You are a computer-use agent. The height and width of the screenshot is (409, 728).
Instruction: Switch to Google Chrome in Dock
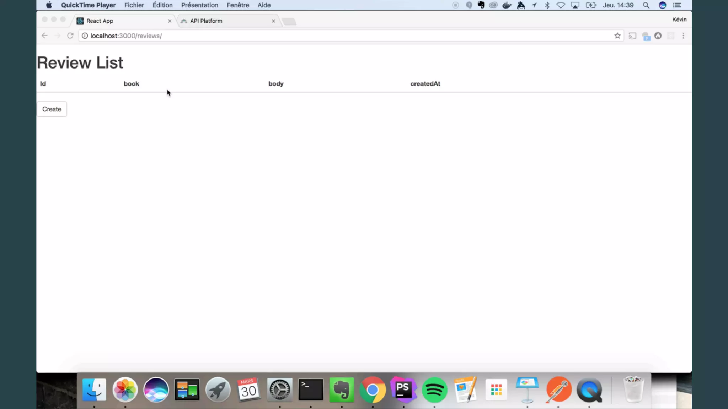click(373, 390)
